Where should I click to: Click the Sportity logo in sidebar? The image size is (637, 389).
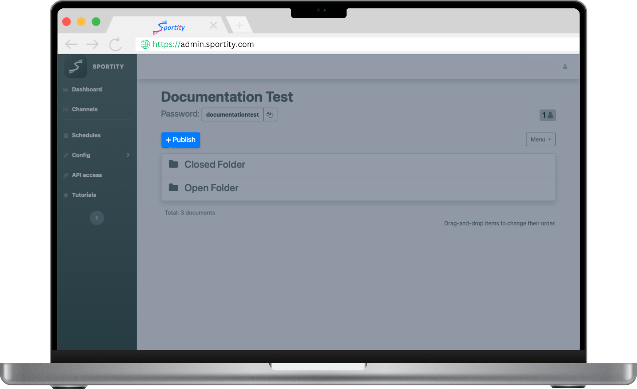75,67
